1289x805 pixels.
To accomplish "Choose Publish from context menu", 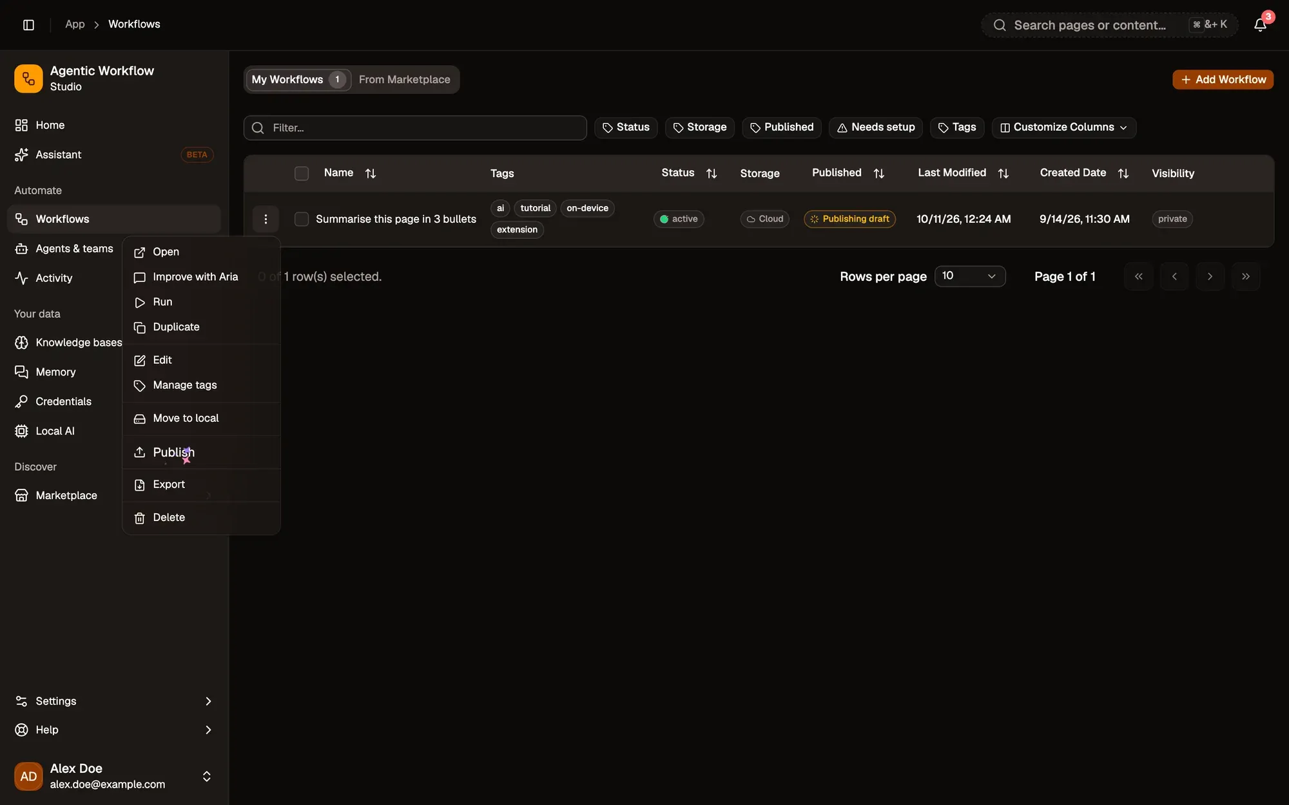I will coord(201,452).
